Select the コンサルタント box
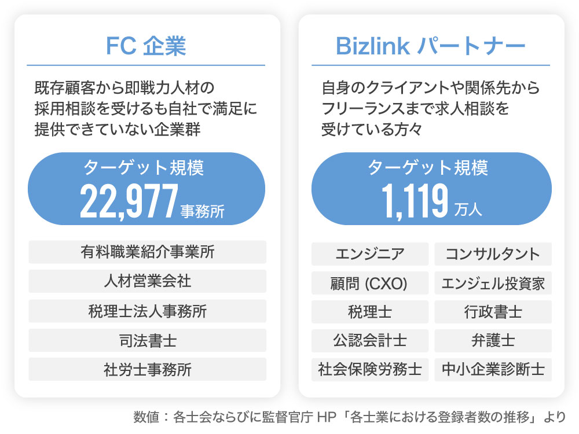This screenshot has width=579, height=434. pyautogui.click(x=493, y=254)
